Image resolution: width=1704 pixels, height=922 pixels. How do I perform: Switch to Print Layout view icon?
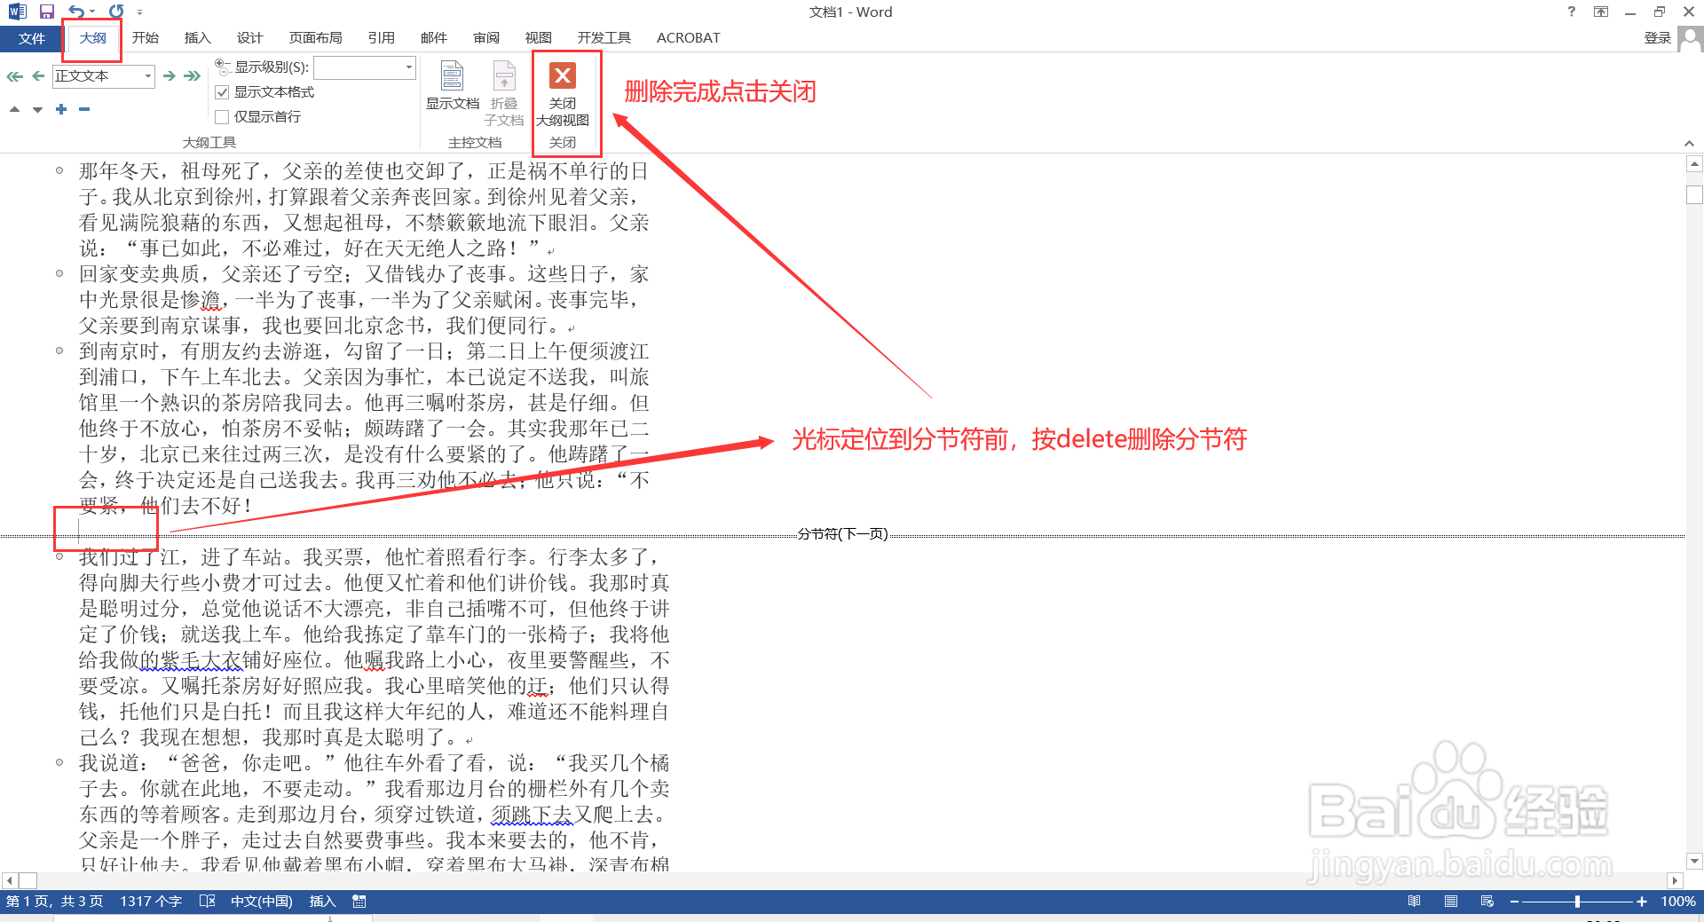tap(1451, 902)
